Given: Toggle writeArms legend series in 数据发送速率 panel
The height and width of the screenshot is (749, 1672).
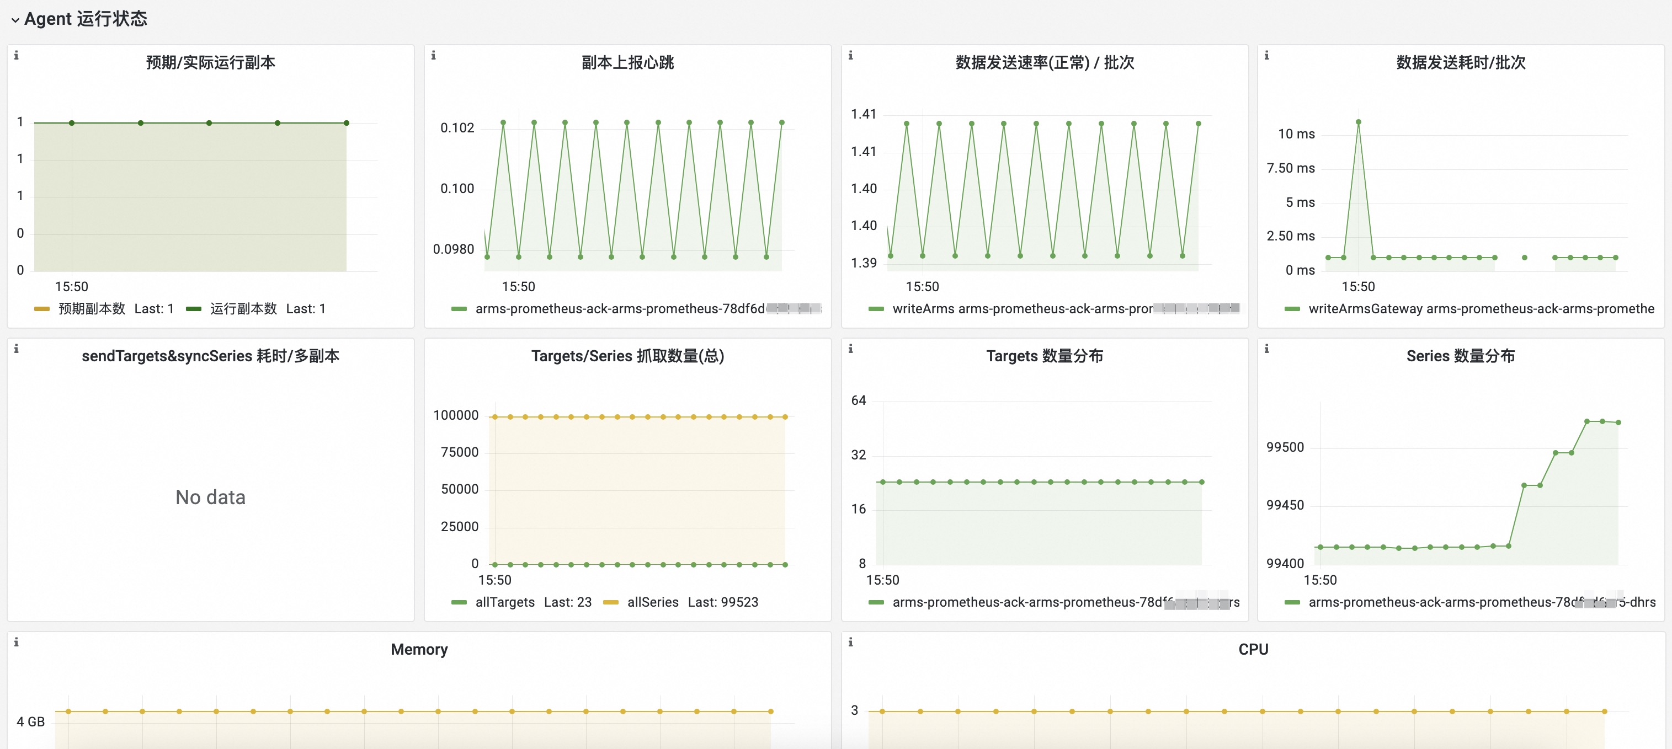Looking at the screenshot, I should point(1065,309).
